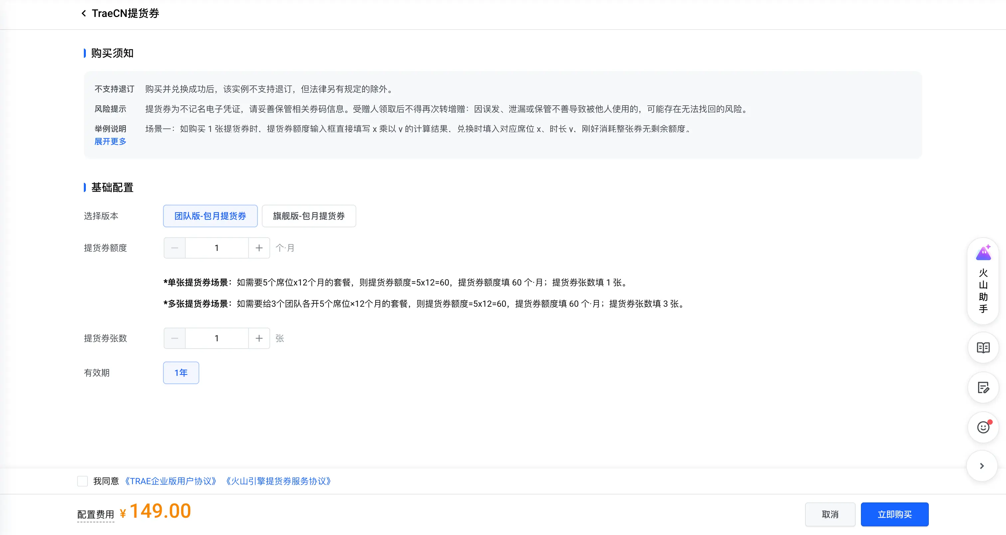The image size is (1006, 535).
Task: Click the 提货券额度 number field
Action: pos(217,248)
